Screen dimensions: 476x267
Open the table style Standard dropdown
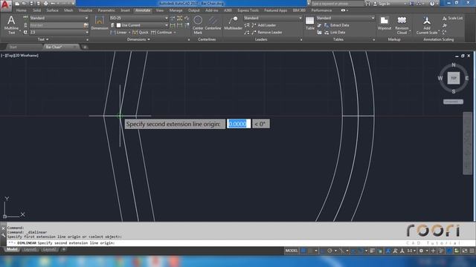pos(345,18)
